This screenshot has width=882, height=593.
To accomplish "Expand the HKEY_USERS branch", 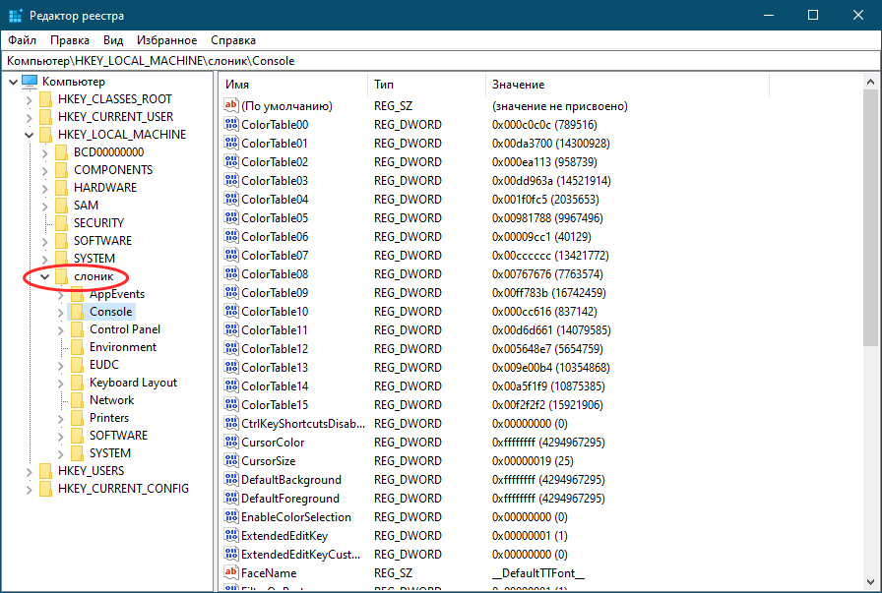I will click(29, 471).
